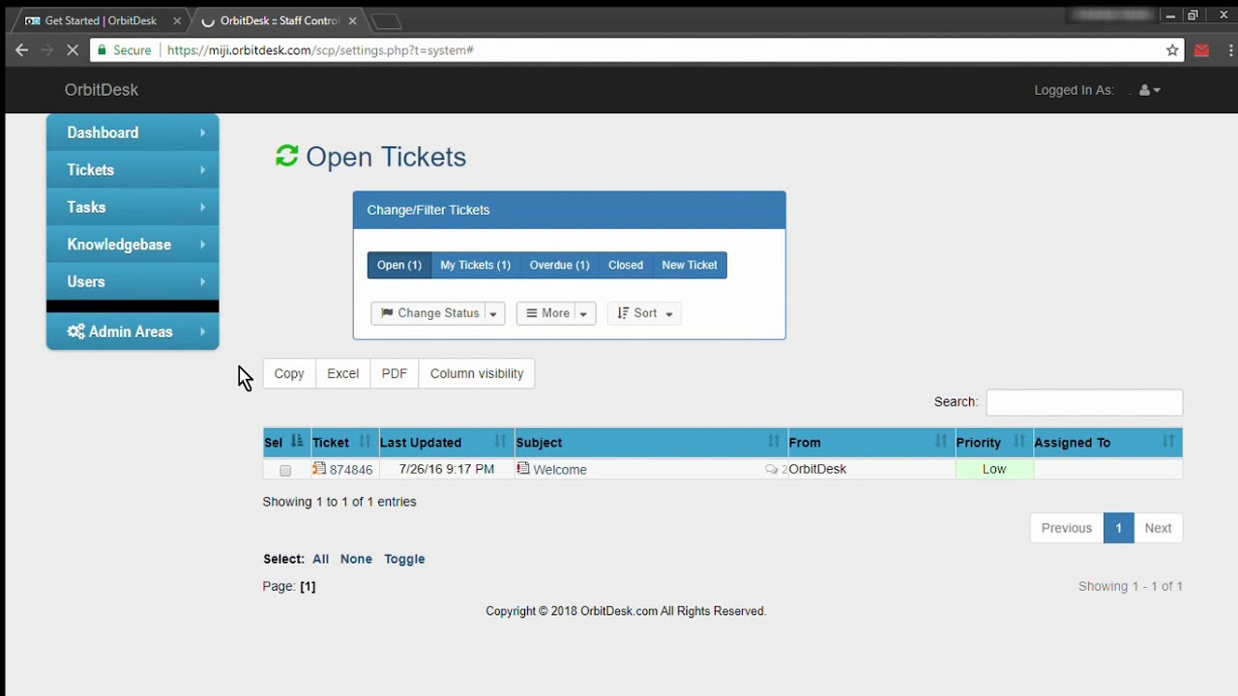Click the New Ticket tab
Screen dimensions: 1238x696
[690, 265]
